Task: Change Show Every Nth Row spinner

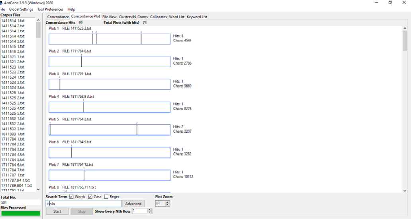Action: point(150,211)
